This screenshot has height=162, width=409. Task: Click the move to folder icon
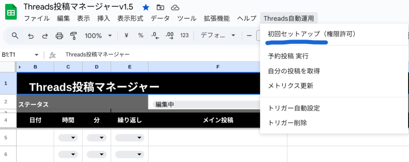pos(161,7)
